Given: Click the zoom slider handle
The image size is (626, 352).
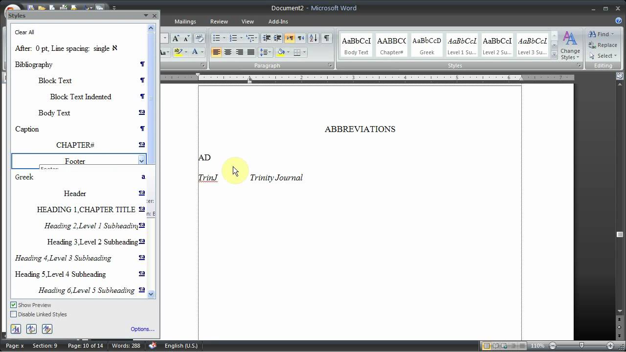Looking at the screenshot, I should [581, 346].
